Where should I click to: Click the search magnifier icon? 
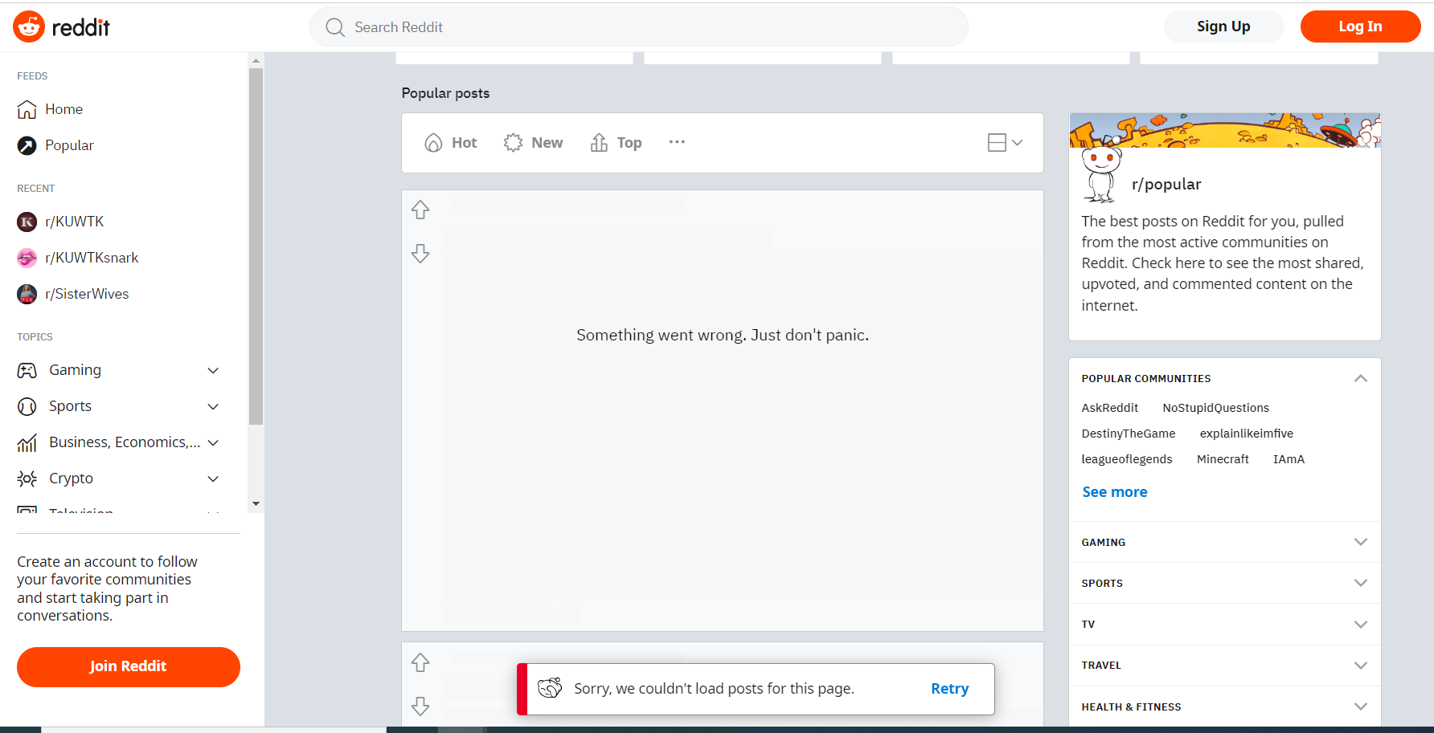point(335,27)
